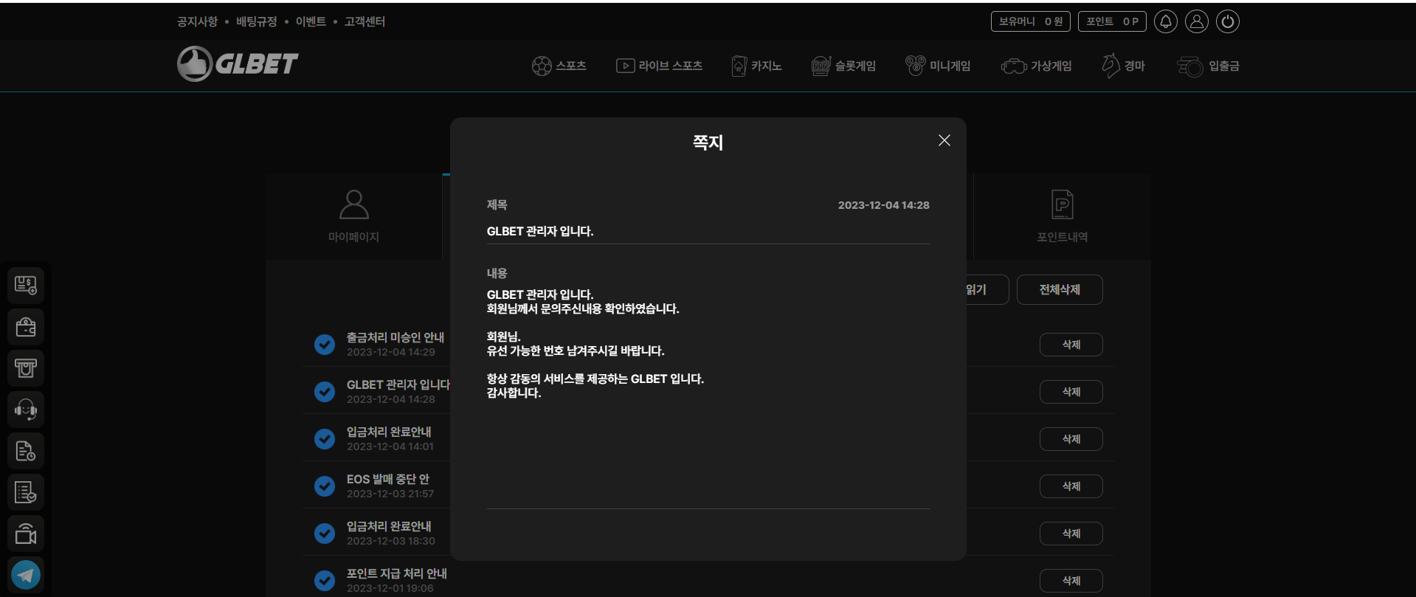This screenshot has width=1416, height=597.
Task: Click the power logout icon
Action: pos(1227,21)
